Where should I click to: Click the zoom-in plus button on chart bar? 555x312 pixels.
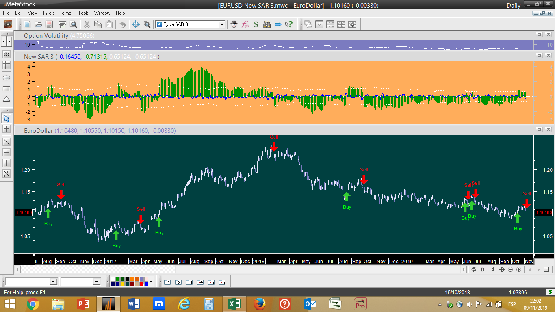point(519,269)
